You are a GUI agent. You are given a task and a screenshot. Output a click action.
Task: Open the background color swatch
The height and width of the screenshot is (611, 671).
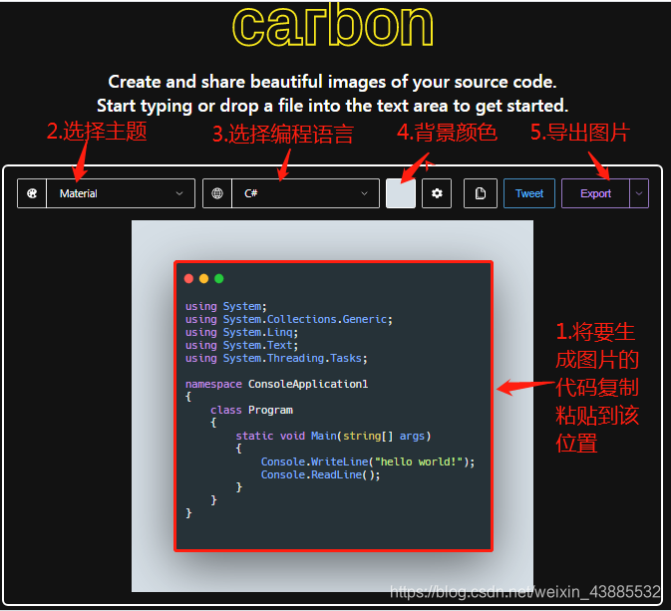click(x=401, y=193)
